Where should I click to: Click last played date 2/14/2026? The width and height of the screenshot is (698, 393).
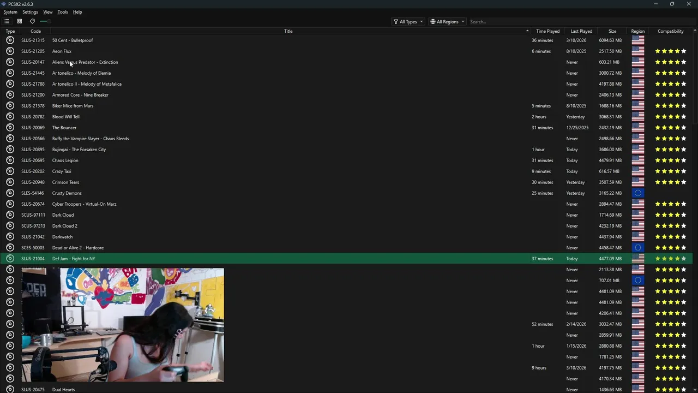[x=576, y=324]
